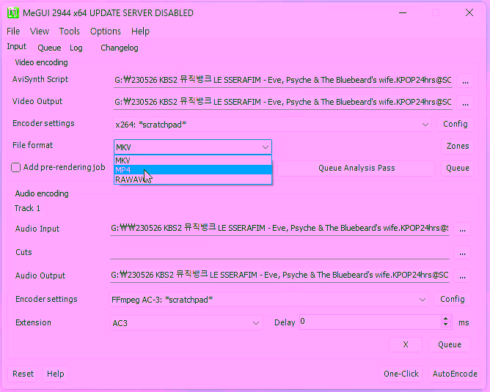The image size is (490, 392).
Task: Browse for Audio Input file
Action: click(463, 229)
